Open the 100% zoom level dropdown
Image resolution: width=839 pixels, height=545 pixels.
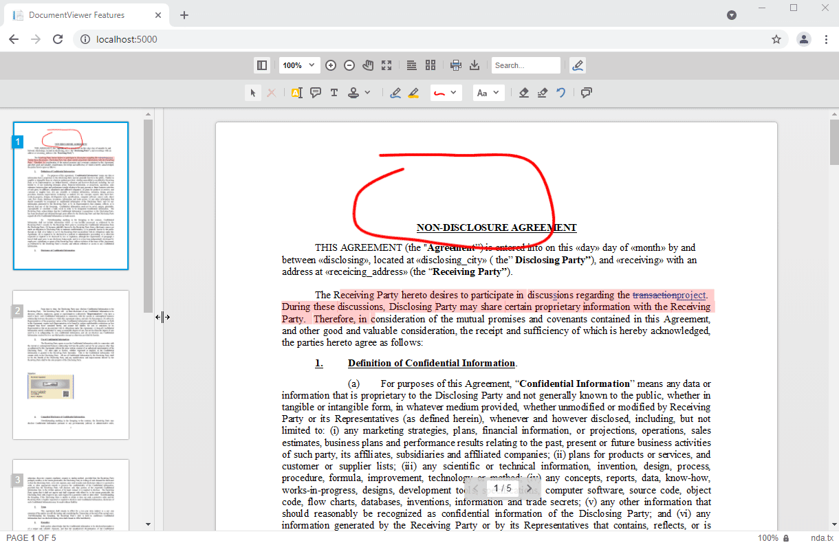300,65
